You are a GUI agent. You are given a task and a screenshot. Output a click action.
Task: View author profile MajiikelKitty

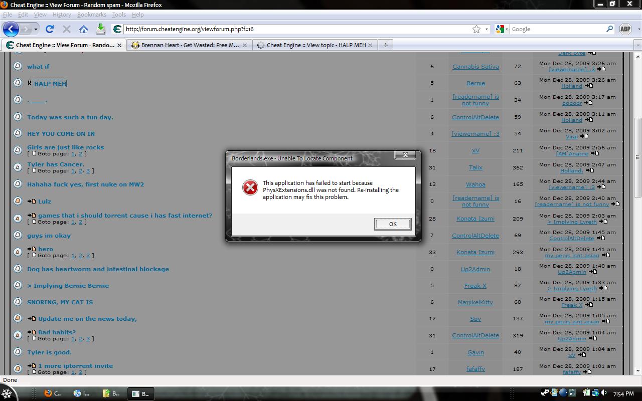click(x=475, y=302)
